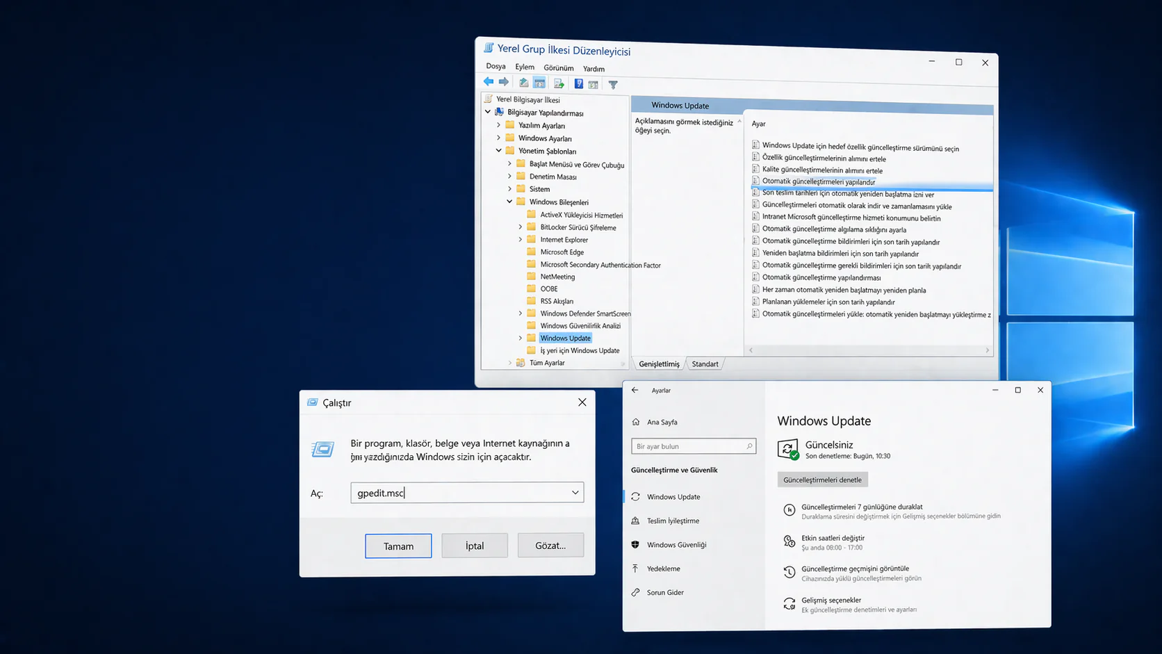This screenshot has height=654, width=1162.
Task: Click the Güncelleştirmeleri denetle button
Action: 822,479
